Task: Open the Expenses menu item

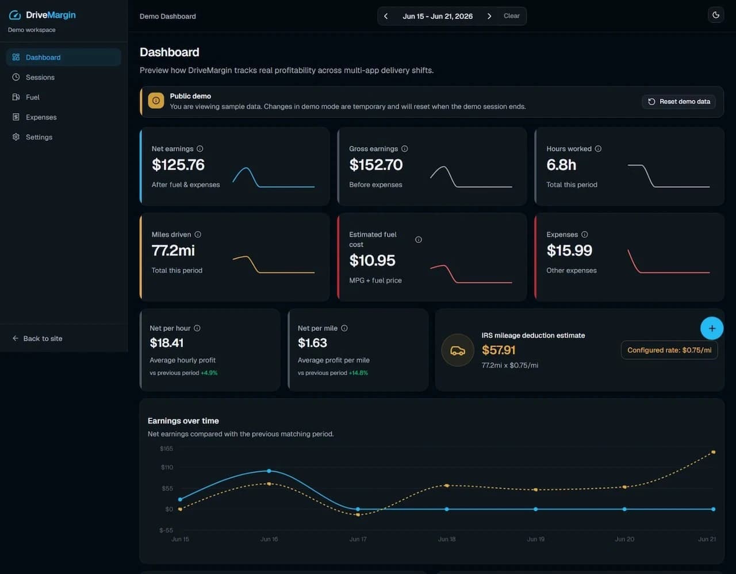Action: point(64,117)
